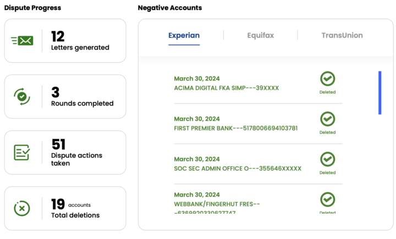This screenshot has width=396, height=239.
Task: Click March 30, 2024 date above WEBBANK/FINGERHUT
Action: [197, 195]
